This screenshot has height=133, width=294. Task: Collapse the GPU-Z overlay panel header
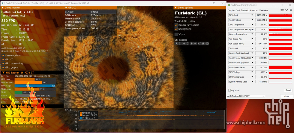click(x=66, y=8)
